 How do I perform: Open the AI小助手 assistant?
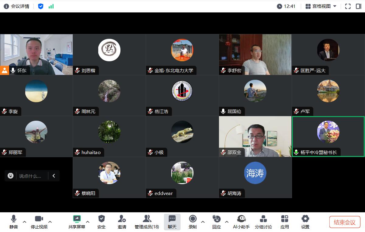click(x=241, y=219)
